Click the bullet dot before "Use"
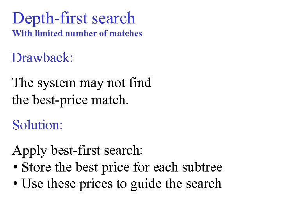This screenshot has height=211, width=281. tap(15, 184)
